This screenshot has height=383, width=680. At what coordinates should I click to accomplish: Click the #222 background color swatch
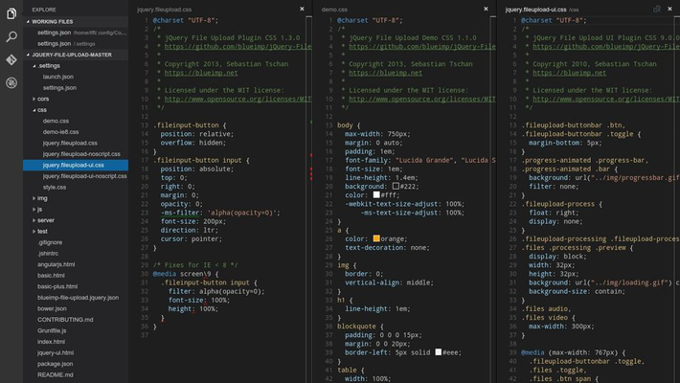pyautogui.click(x=396, y=186)
